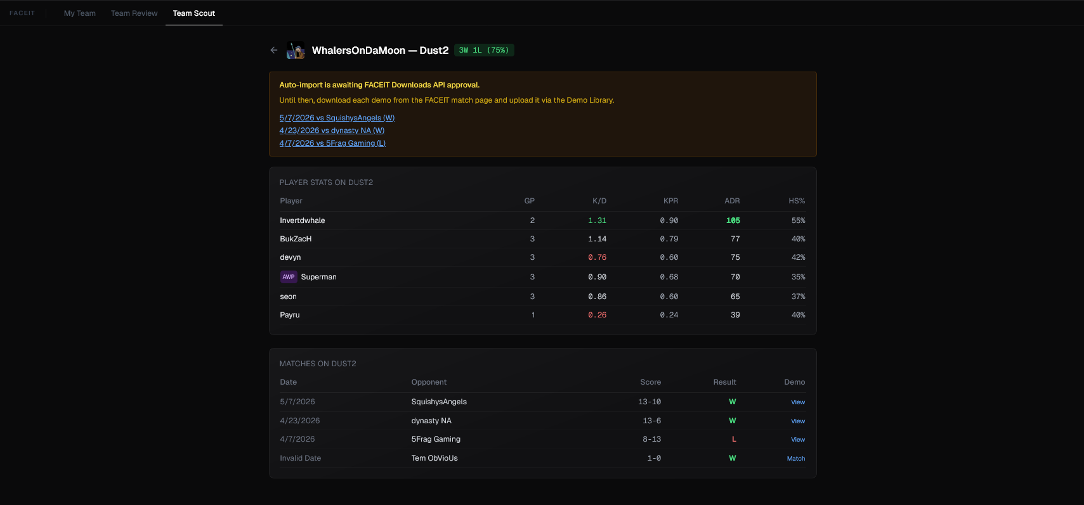Click the Opponent column header
The width and height of the screenshot is (1084, 505).
pos(429,382)
